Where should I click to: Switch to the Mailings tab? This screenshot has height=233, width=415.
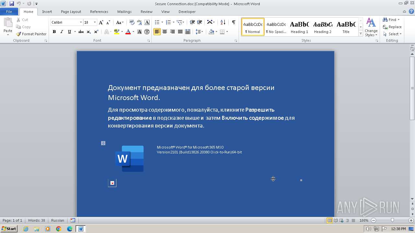pyautogui.click(x=124, y=12)
